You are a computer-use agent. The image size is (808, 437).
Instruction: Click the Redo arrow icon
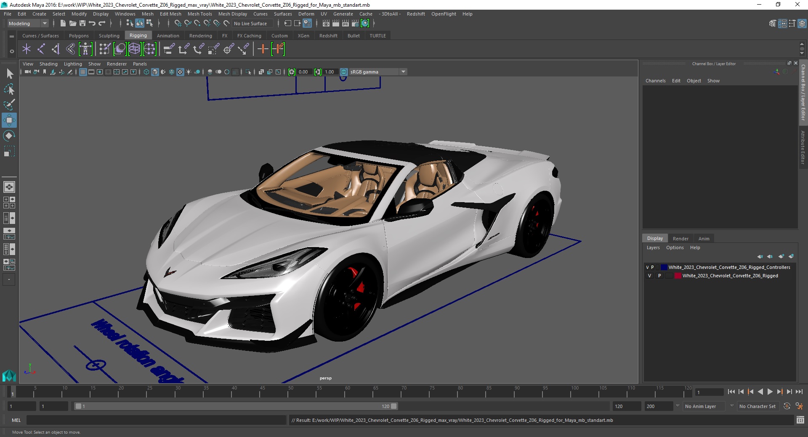(x=102, y=24)
